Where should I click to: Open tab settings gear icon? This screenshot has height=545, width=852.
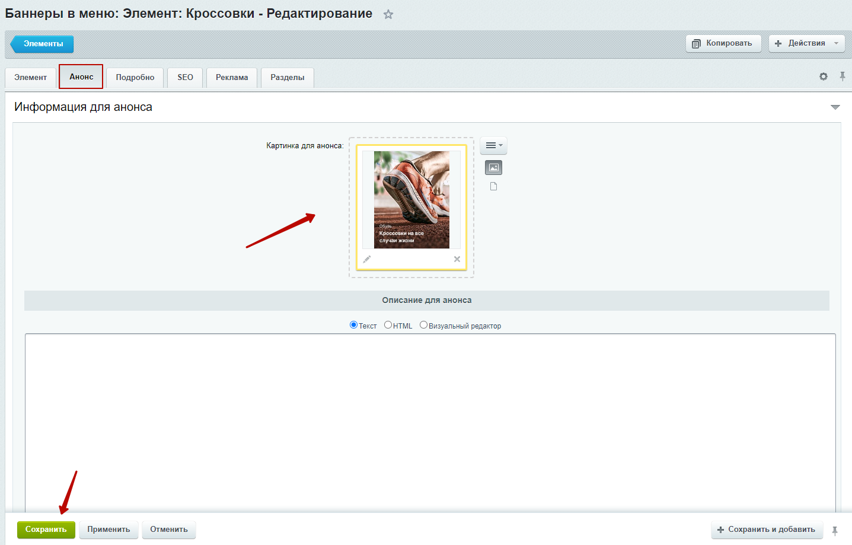pyautogui.click(x=824, y=77)
